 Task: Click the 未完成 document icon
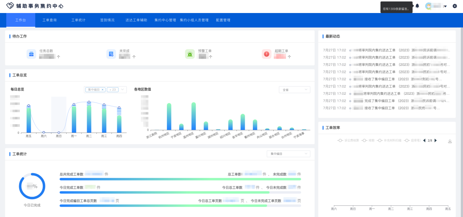click(x=111, y=54)
